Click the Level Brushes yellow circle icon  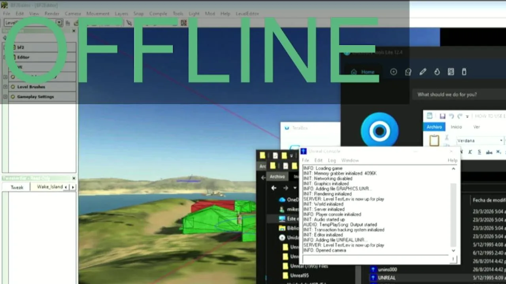[x=13, y=87]
